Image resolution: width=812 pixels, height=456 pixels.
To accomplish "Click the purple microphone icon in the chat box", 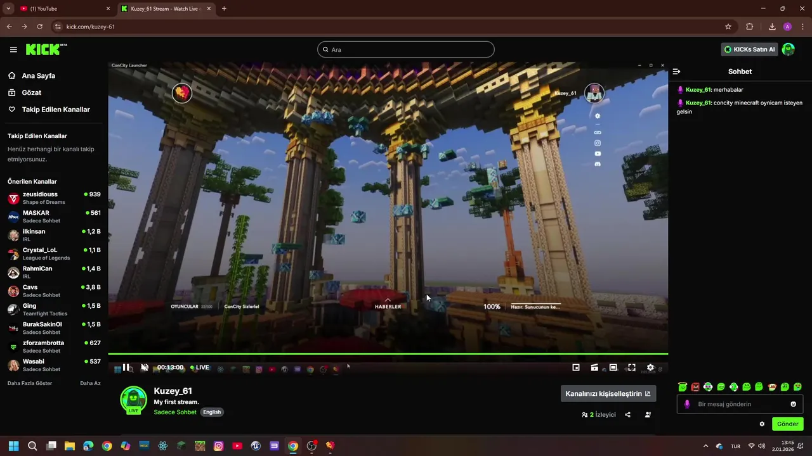I will click(x=687, y=404).
